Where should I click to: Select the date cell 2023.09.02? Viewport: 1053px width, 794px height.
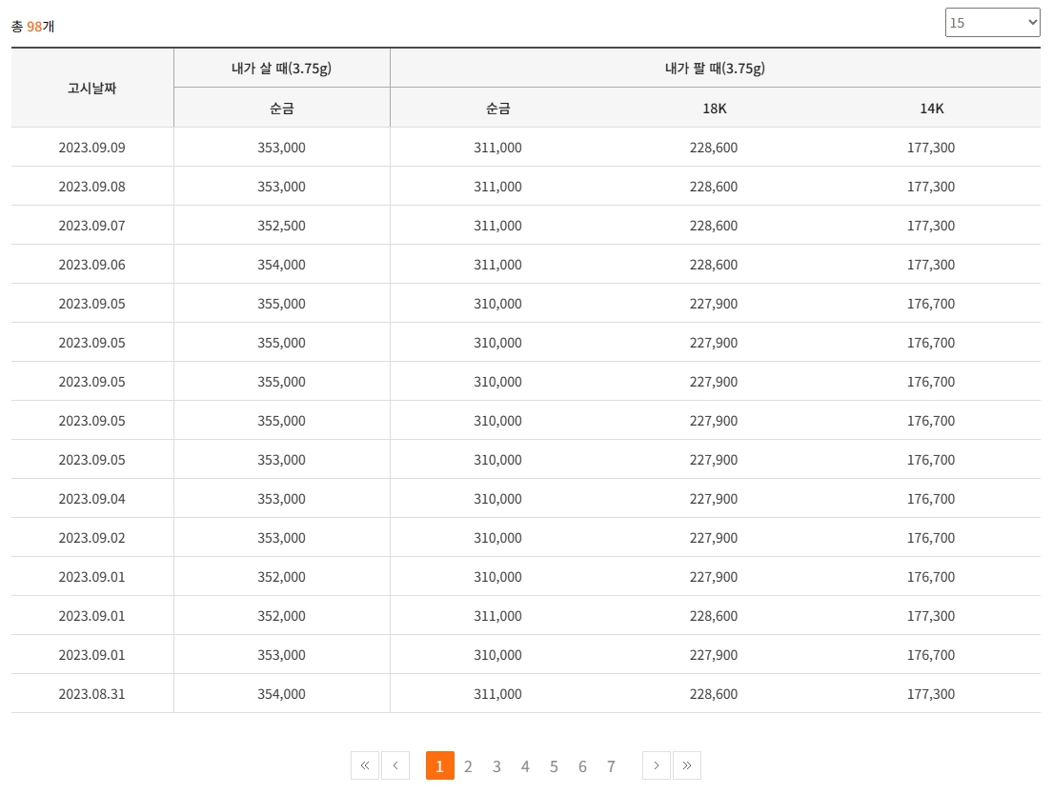coord(92,538)
